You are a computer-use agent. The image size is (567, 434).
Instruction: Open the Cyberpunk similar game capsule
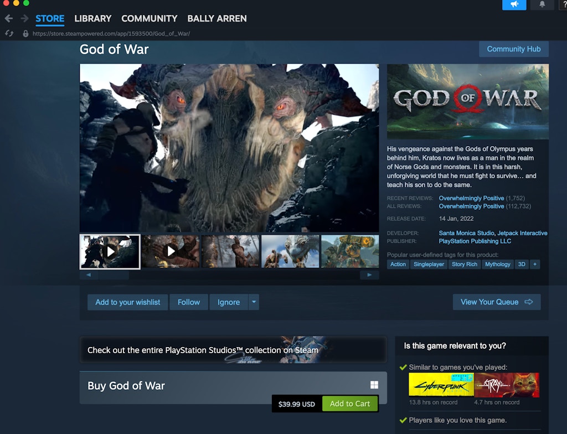[x=441, y=385]
